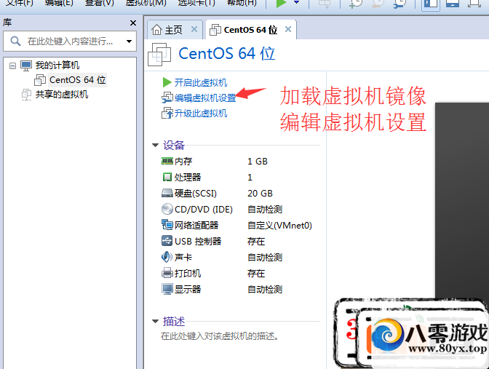
Task: Click 开启此虚拟机 to power on
Action: [x=201, y=83]
